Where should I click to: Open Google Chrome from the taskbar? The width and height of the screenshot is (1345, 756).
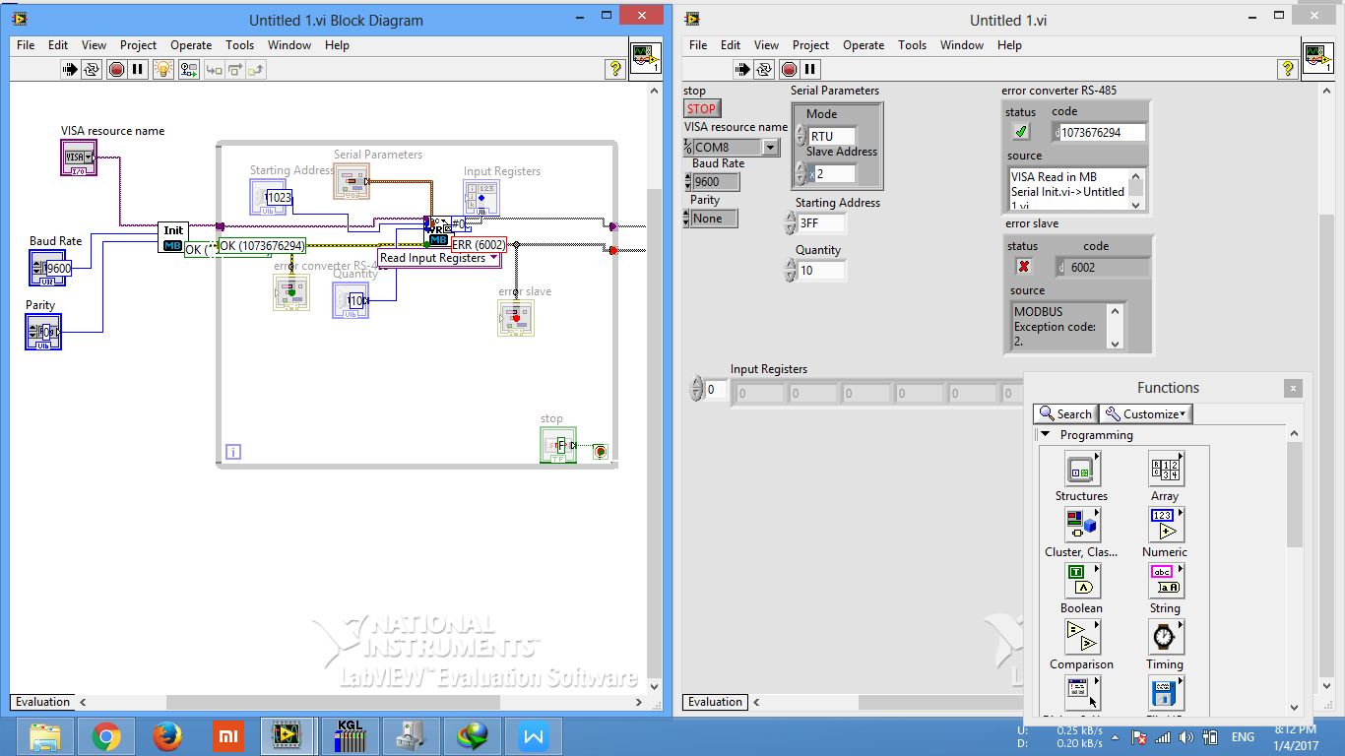(106, 735)
